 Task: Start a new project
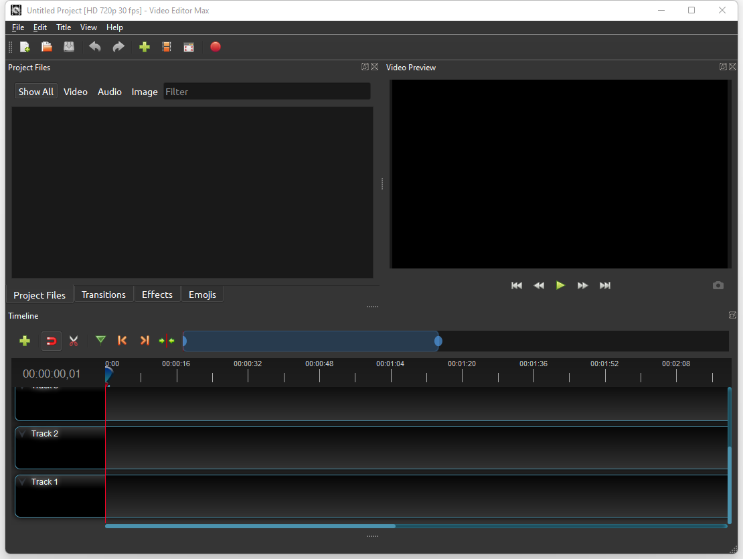pos(25,47)
